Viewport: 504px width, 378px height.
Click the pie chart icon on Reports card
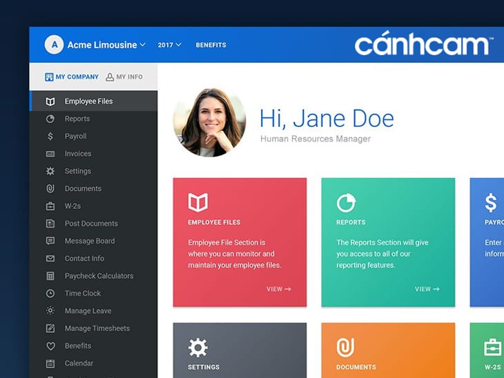click(346, 202)
